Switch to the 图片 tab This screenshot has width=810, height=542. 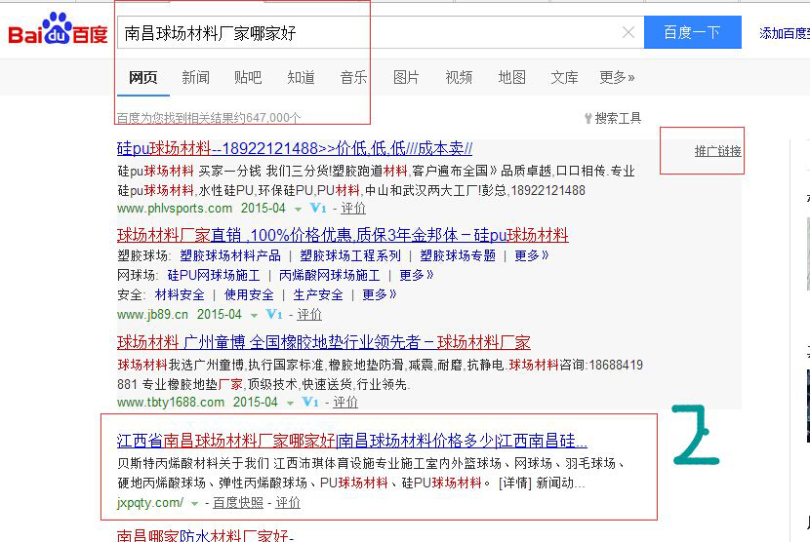[406, 77]
